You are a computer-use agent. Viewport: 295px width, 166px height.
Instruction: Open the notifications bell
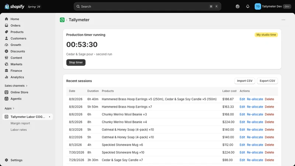pos(247,6)
